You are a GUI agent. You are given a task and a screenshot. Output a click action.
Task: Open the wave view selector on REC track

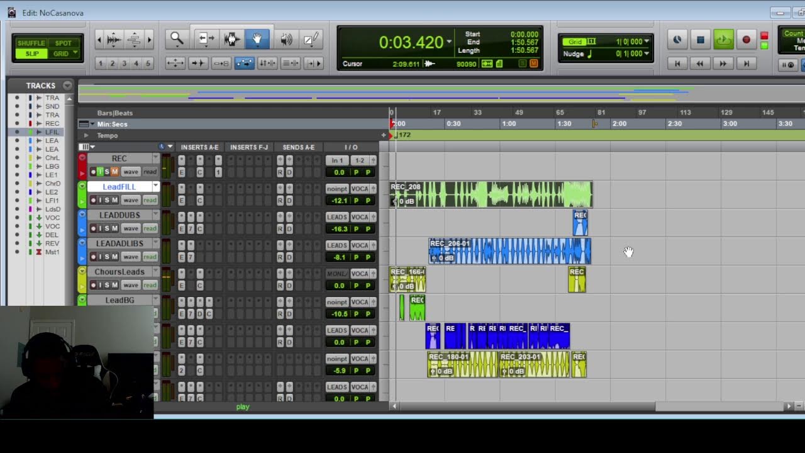point(130,172)
